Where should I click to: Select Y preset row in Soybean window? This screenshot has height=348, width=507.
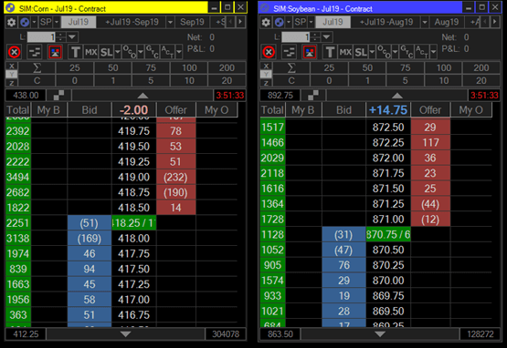(266, 74)
